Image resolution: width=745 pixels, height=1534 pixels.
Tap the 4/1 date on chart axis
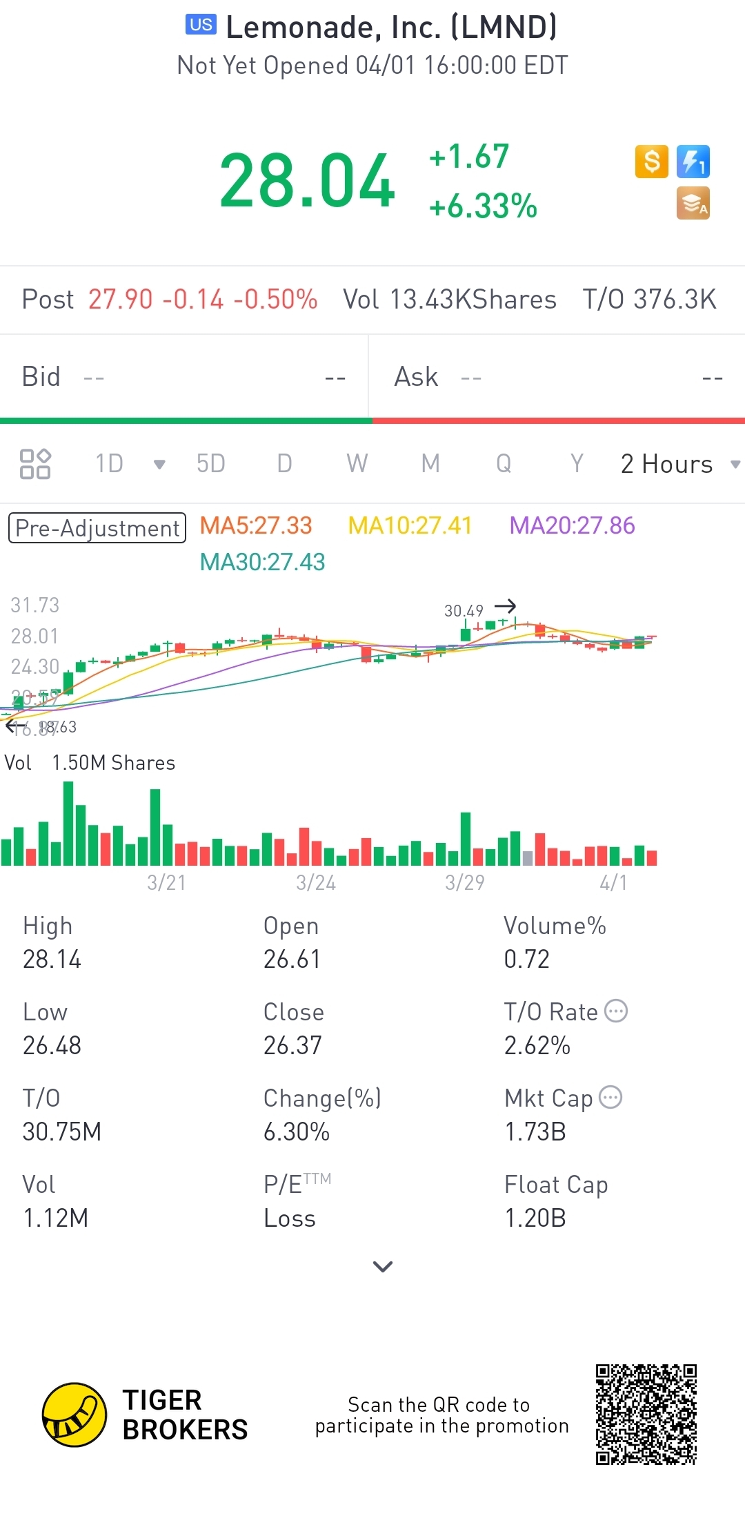(613, 882)
